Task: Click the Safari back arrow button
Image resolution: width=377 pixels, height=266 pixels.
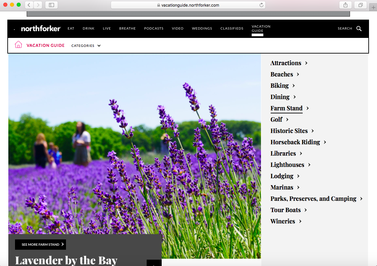Action: (29, 5)
